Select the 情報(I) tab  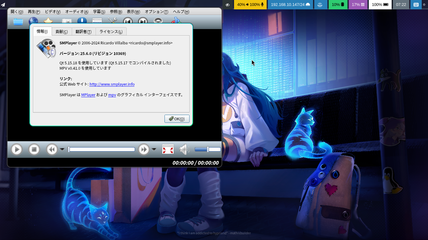click(x=42, y=31)
